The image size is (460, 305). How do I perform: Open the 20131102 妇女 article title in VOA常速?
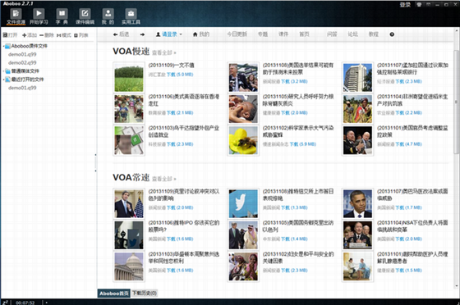point(298,257)
